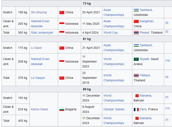Jump to reference [11] citation
172x127 pixels.
tap(167, 108)
